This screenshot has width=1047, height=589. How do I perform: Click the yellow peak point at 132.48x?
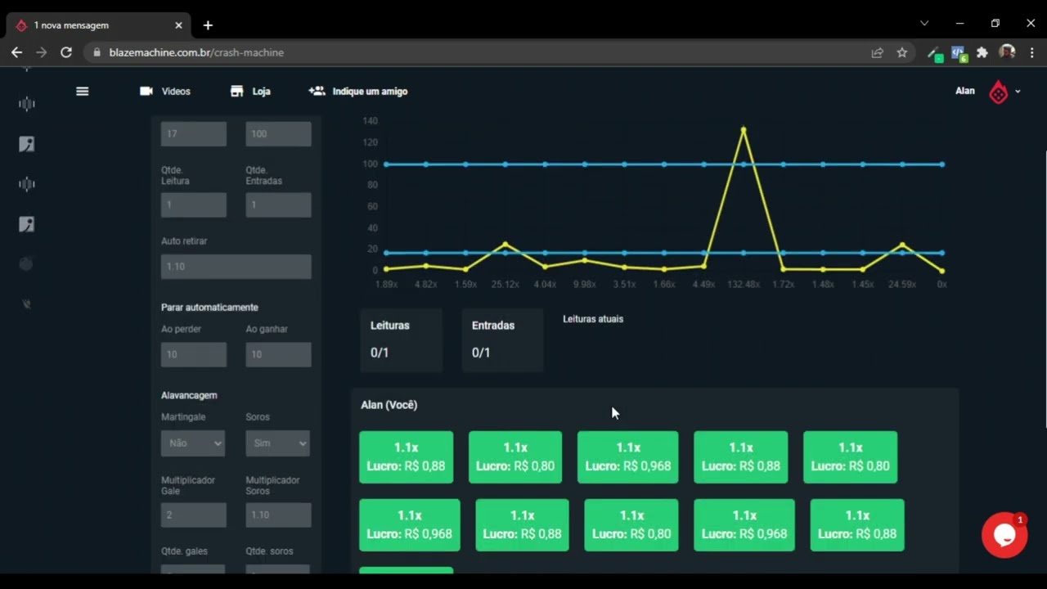[x=743, y=129]
